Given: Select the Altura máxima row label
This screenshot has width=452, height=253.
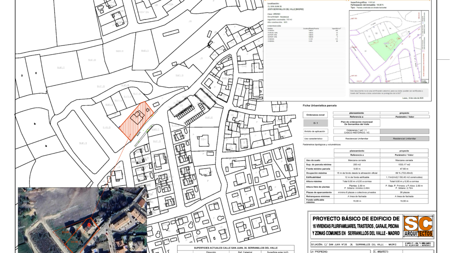Looking at the screenshot, I should [x=318, y=182].
